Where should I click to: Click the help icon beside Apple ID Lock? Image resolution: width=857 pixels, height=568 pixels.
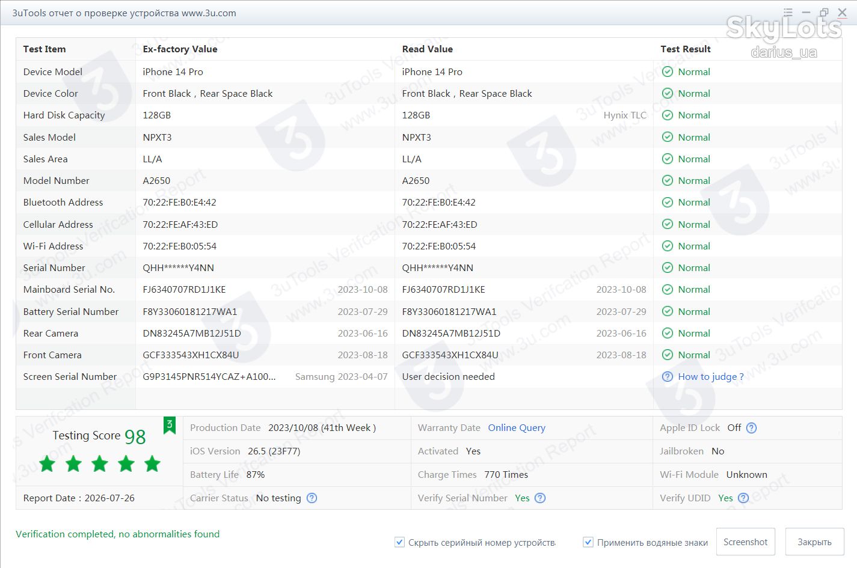751,428
